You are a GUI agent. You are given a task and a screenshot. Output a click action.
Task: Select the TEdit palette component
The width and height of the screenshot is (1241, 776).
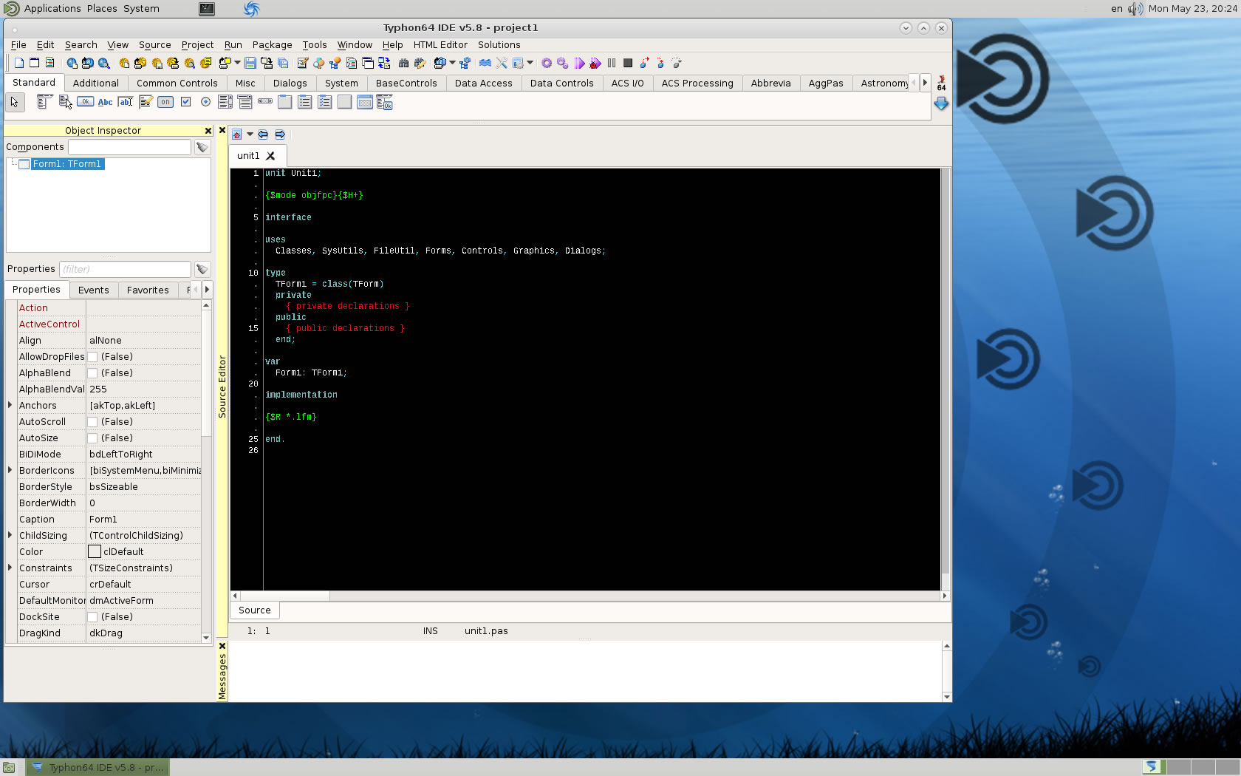pyautogui.click(x=126, y=102)
